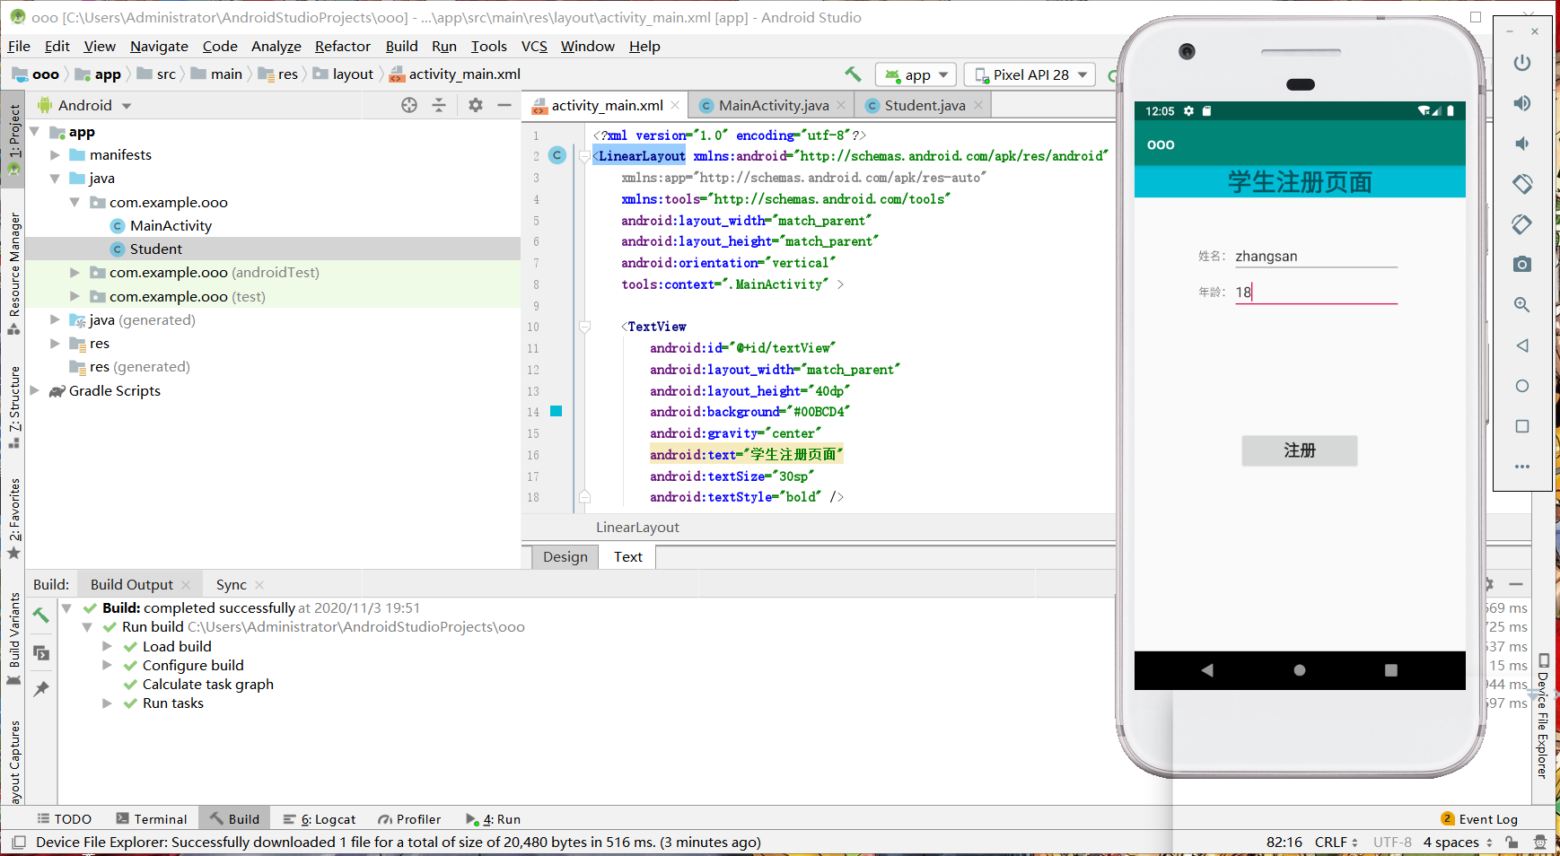Screen dimensions: 1560x856
Task: Click emulator power button in side toolbar
Action: tap(1522, 63)
